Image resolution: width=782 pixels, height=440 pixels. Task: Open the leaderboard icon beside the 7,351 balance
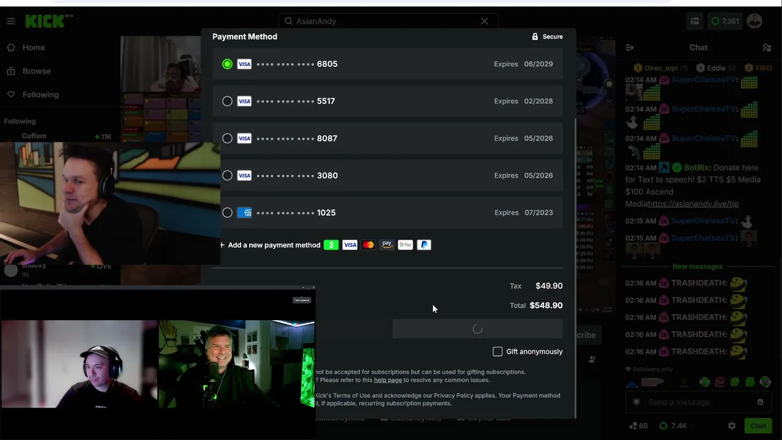click(695, 21)
